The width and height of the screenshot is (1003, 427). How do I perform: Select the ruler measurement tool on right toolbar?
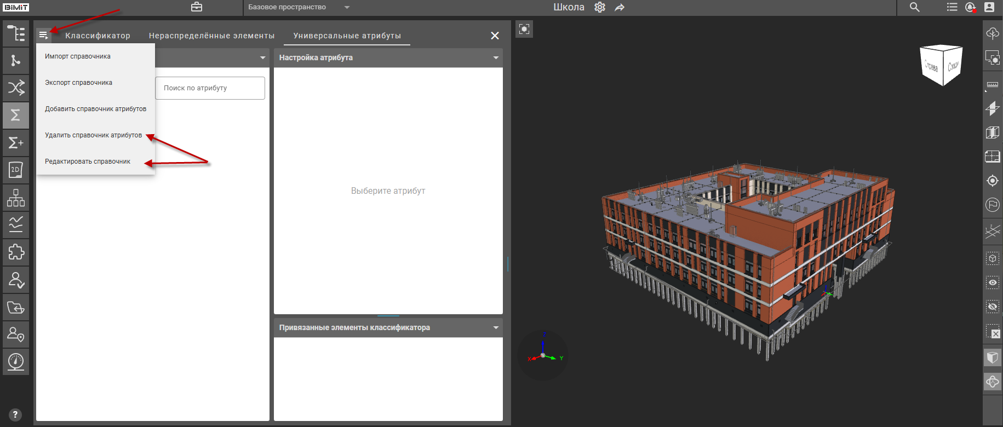tap(992, 85)
